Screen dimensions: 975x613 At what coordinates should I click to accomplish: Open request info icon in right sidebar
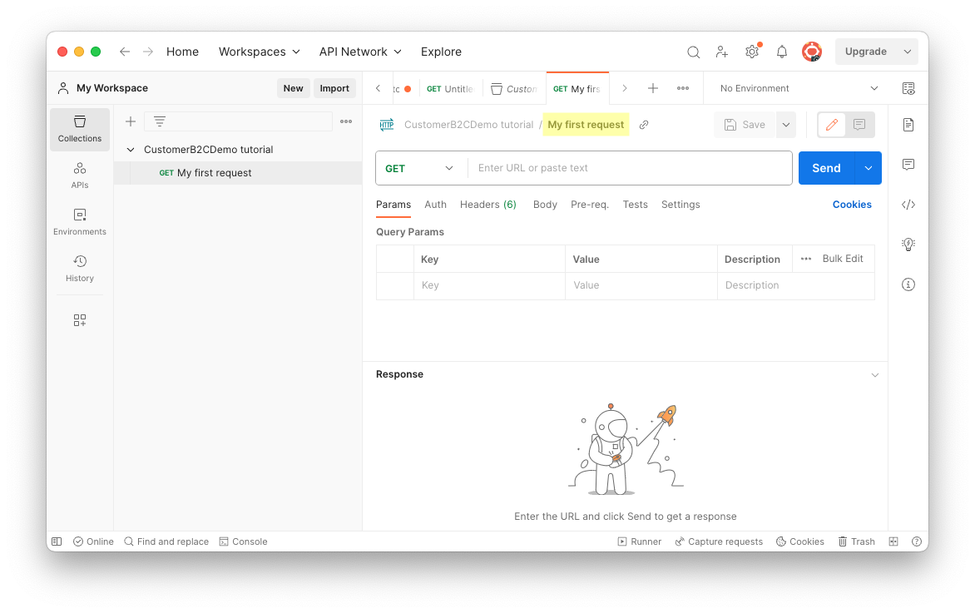point(908,284)
